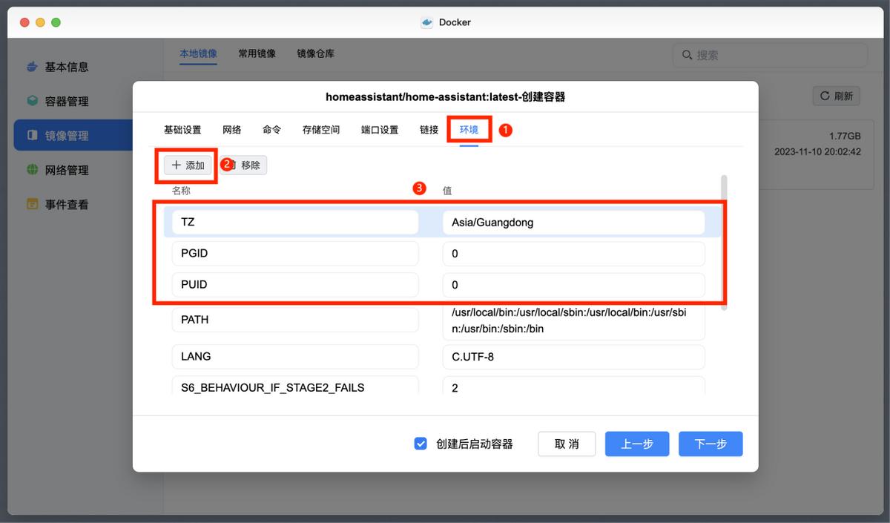Edit the S6_BEHAVIOUR_IF_STAGE2_FAILS value field

(x=573, y=385)
